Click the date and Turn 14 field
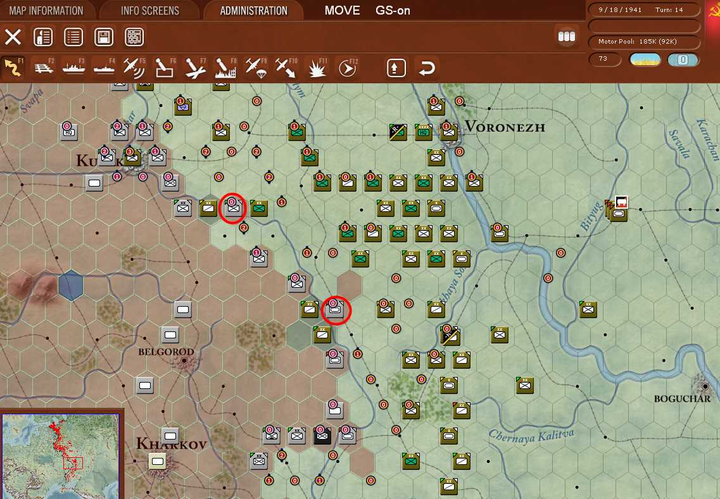 point(644,9)
